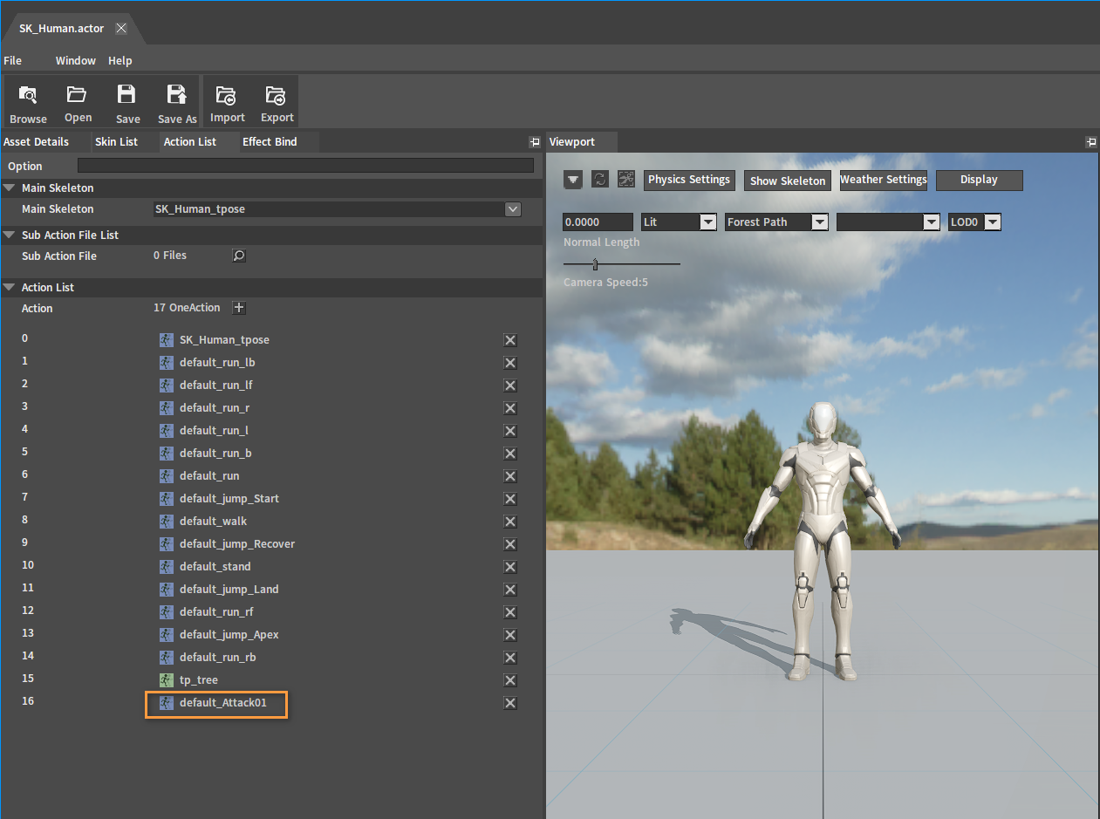This screenshot has width=1100, height=819.
Task: Click the search icon beside Sub Action File
Action: (238, 256)
